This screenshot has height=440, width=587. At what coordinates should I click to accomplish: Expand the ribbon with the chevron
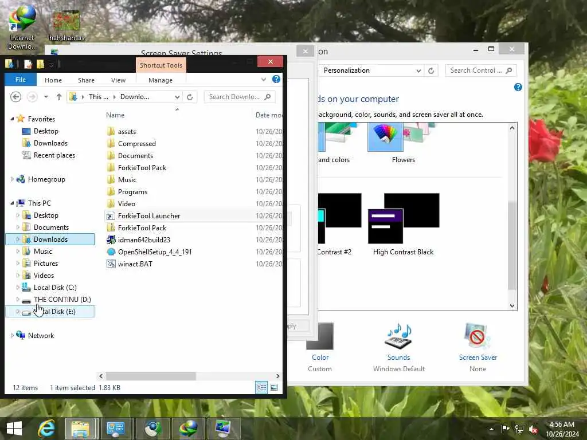click(264, 79)
